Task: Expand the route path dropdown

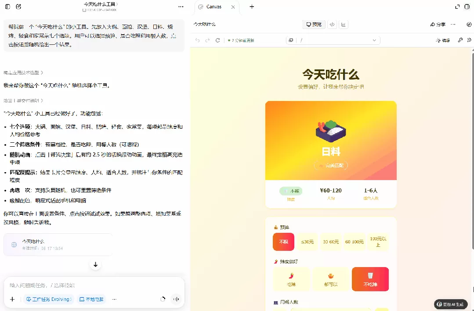Action: 374,40
